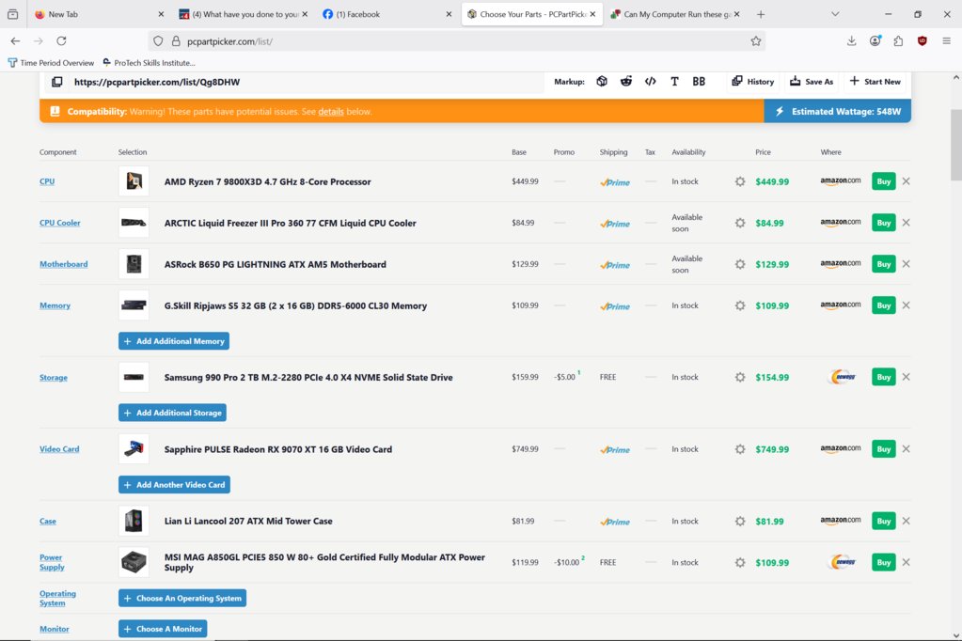Viewport: 962px width, 641px height.
Task: Open gear settings for Sapphire PULSE video card row
Action: tap(740, 449)
